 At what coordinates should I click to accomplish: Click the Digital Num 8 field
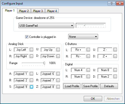tap(105, 70)
